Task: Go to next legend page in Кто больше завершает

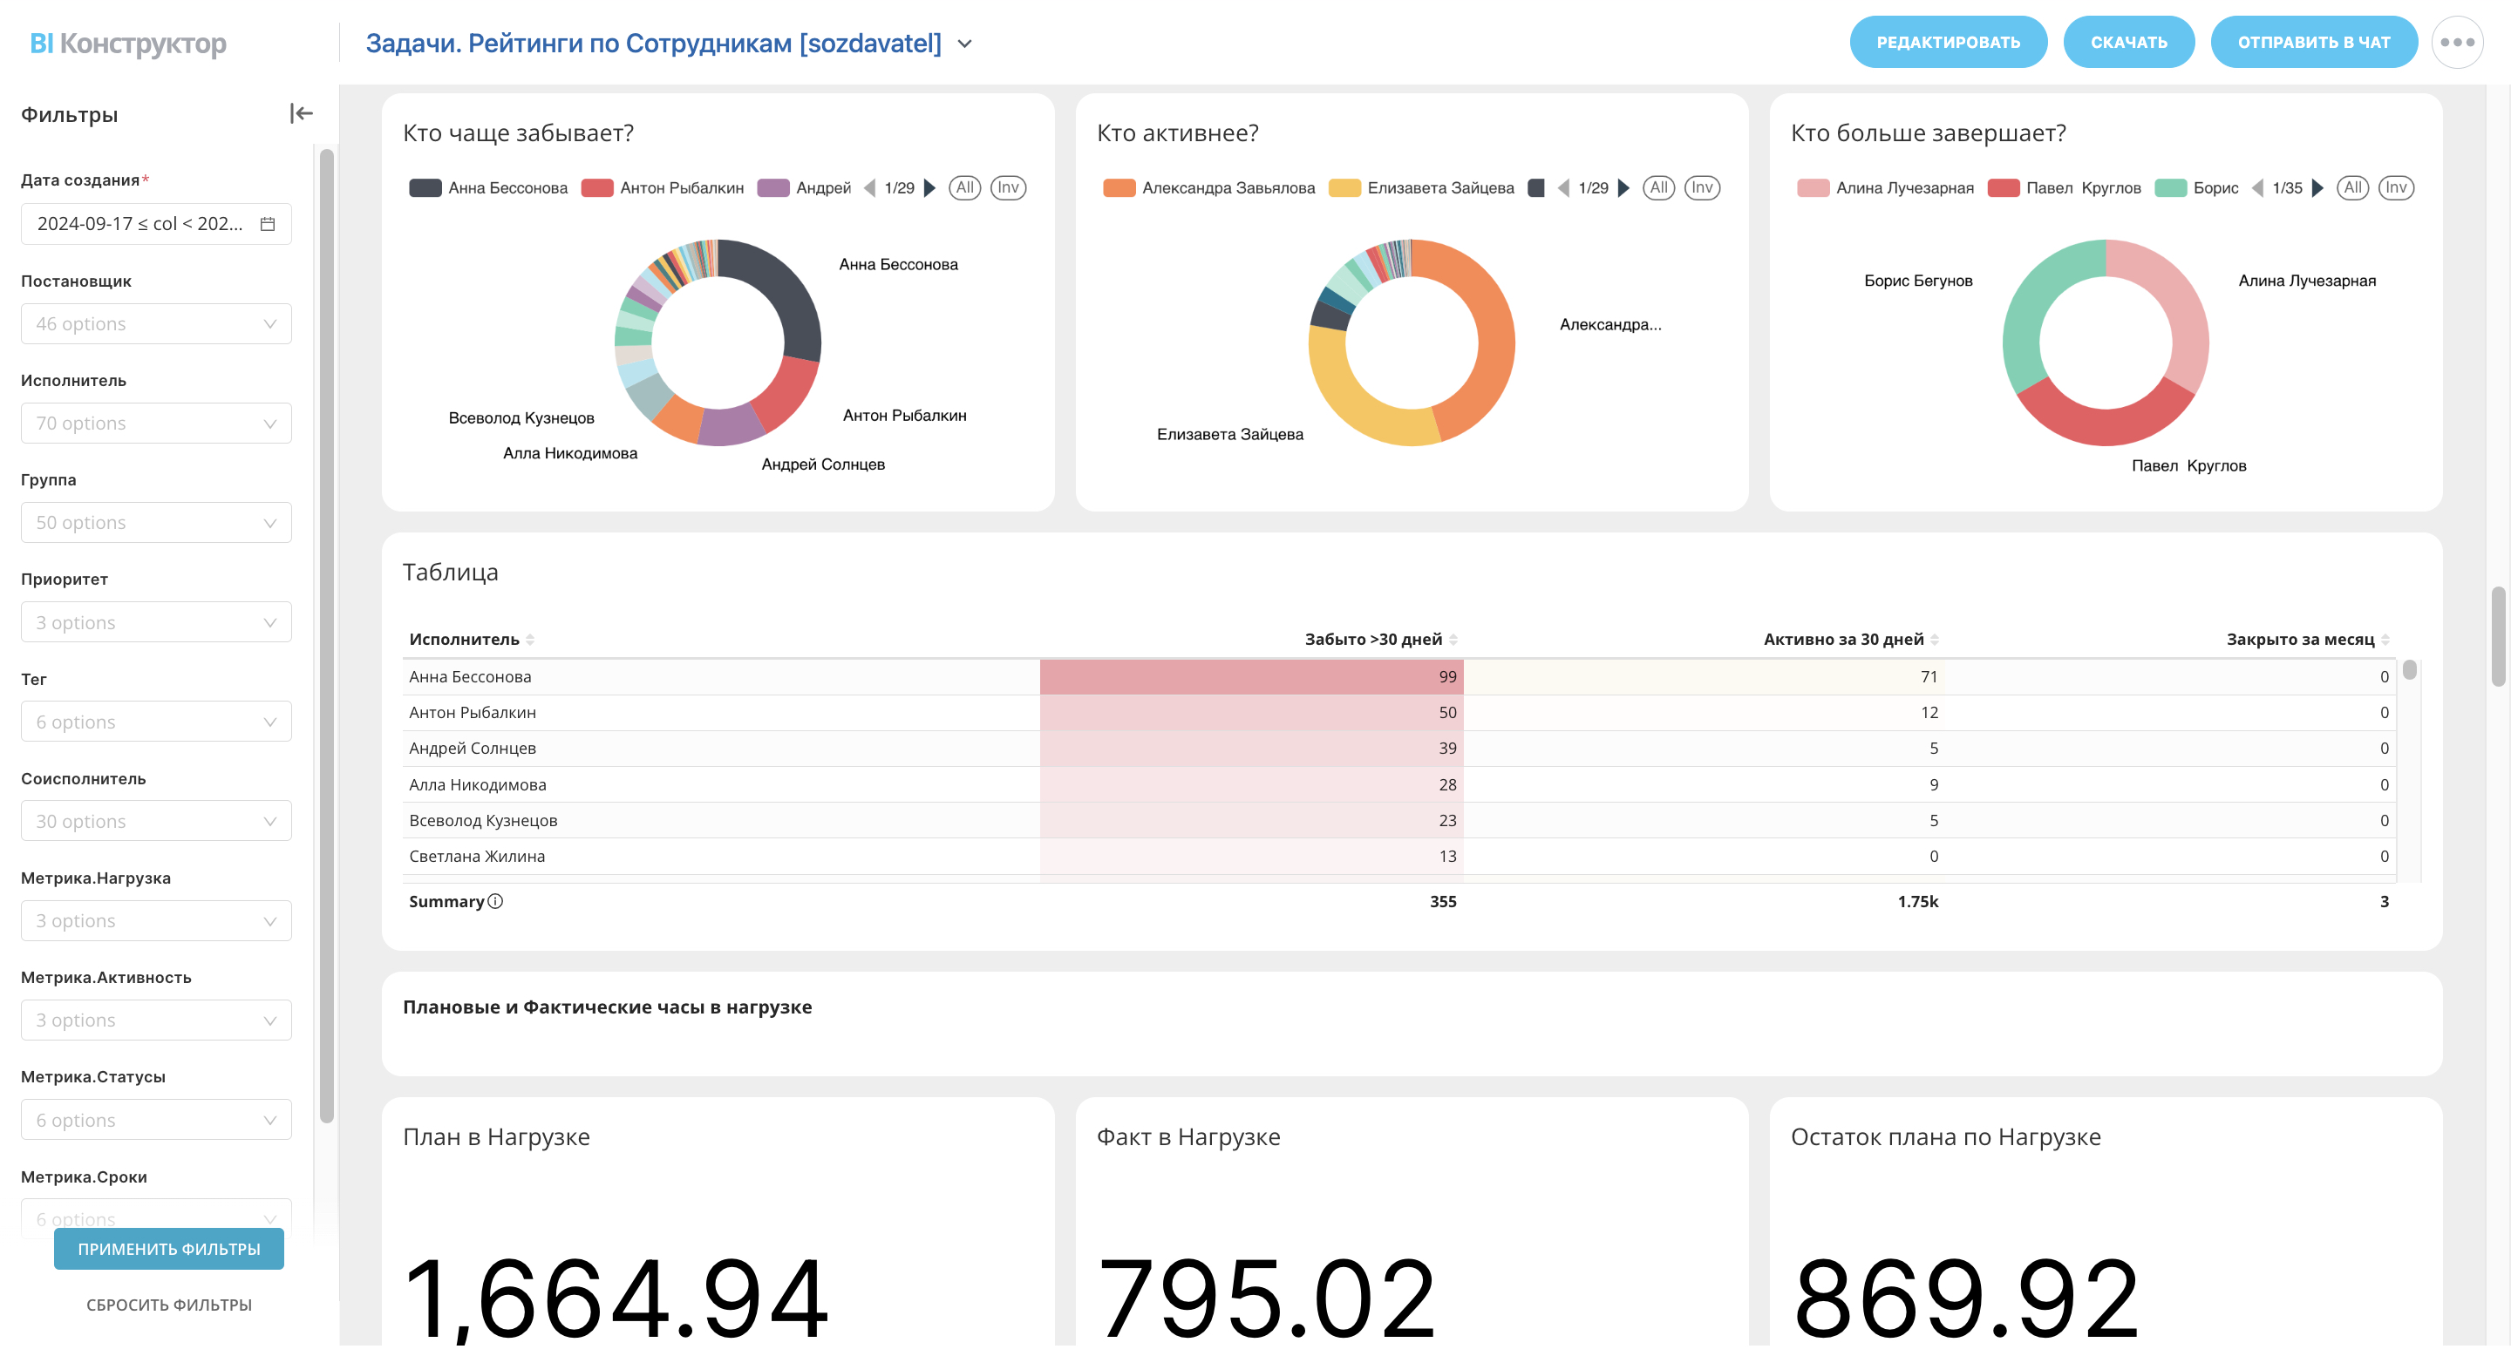Action: (2317, 188)
